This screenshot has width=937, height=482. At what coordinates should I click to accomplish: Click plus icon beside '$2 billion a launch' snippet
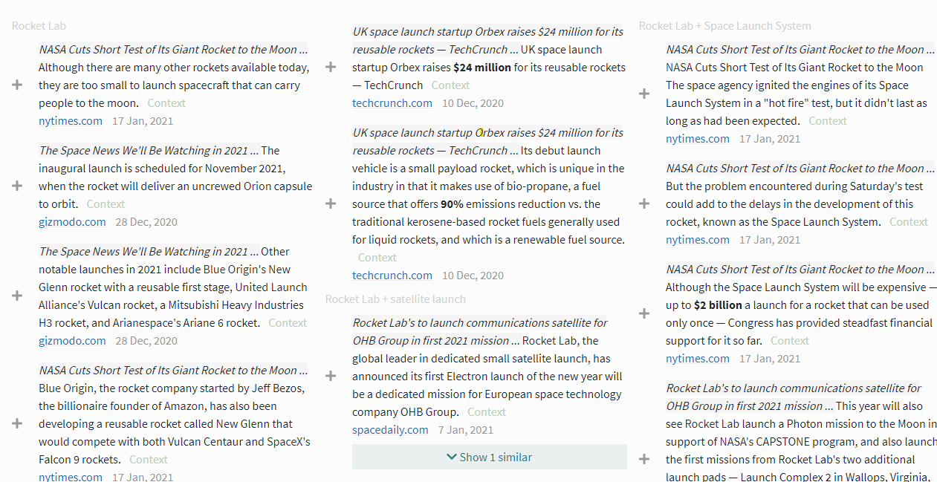(x=644, y=313)
